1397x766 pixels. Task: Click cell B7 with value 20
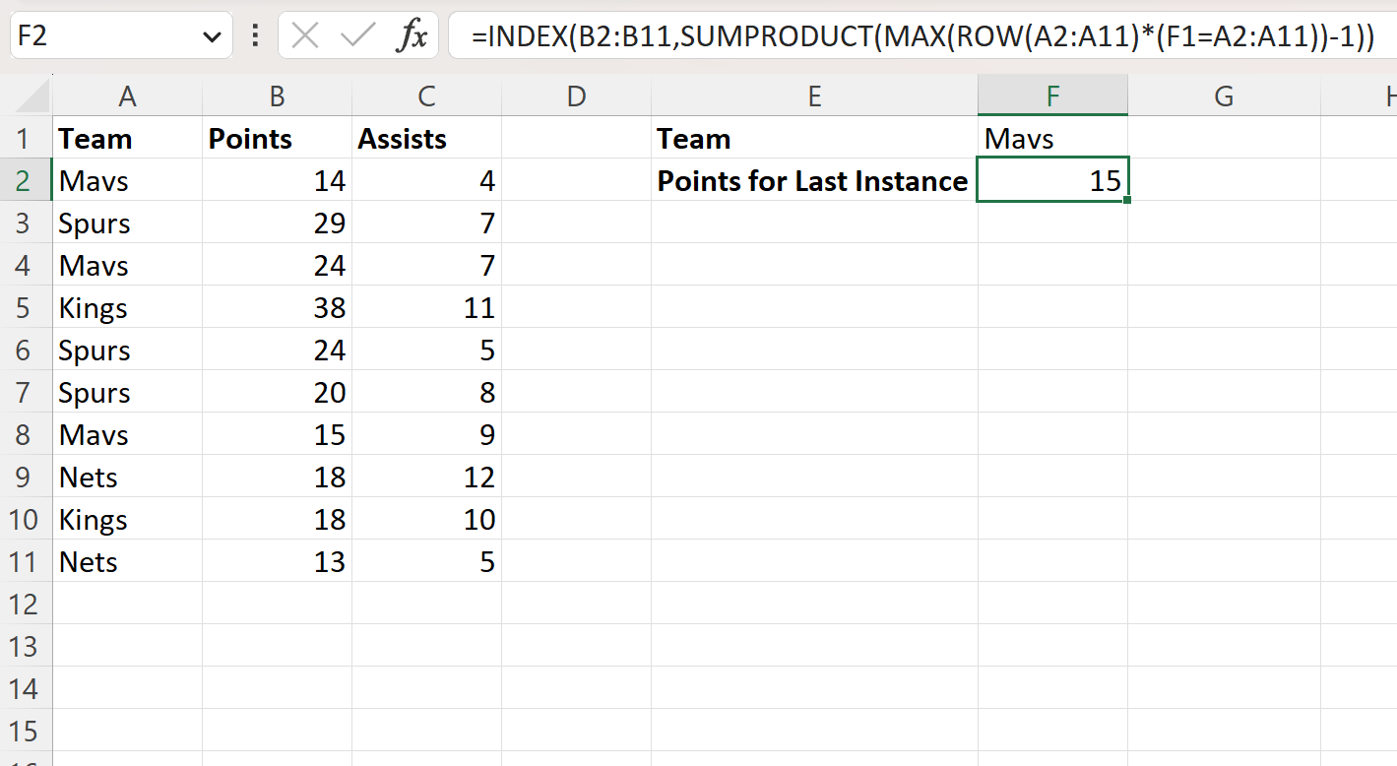coord(277,392)
